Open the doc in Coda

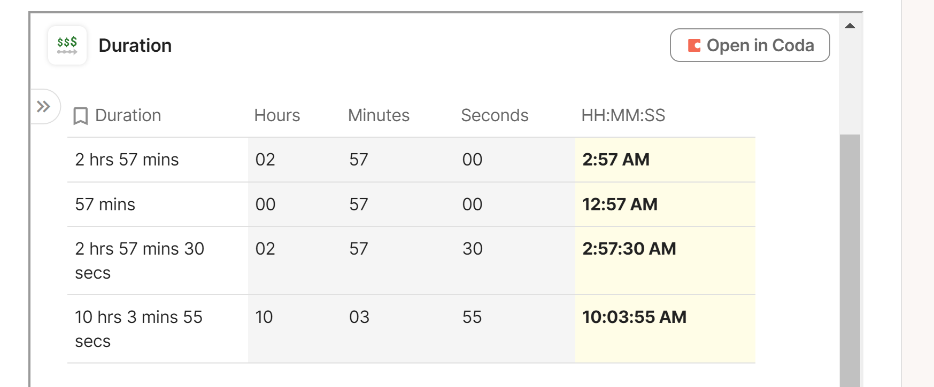point(750,45)
